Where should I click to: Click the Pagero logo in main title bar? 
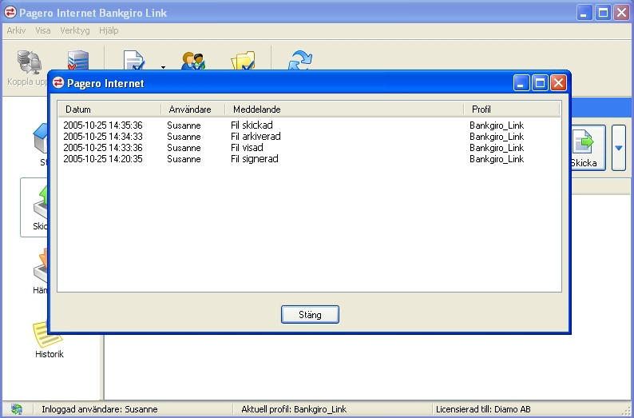pyautogui.click(x=10, y=13)
